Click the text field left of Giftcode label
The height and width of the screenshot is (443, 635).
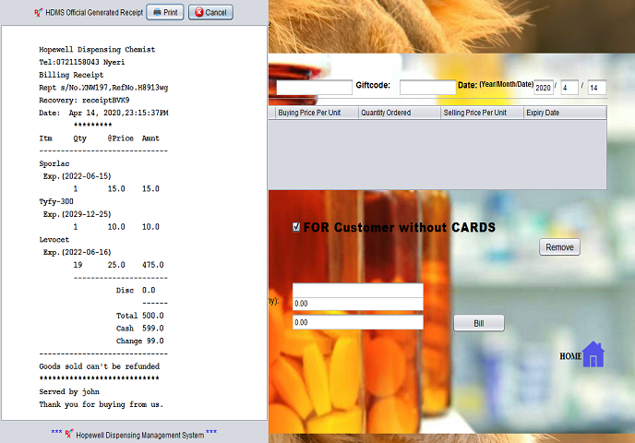point(314,88)
